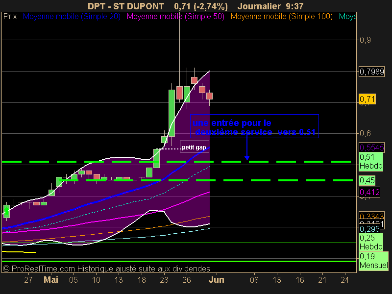
Task: Click the Mai month label on time axis
Action: coord(51,279)
